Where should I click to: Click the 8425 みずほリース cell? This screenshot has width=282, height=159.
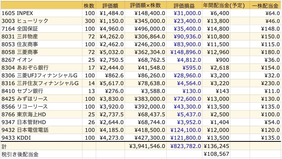(42, 99)
